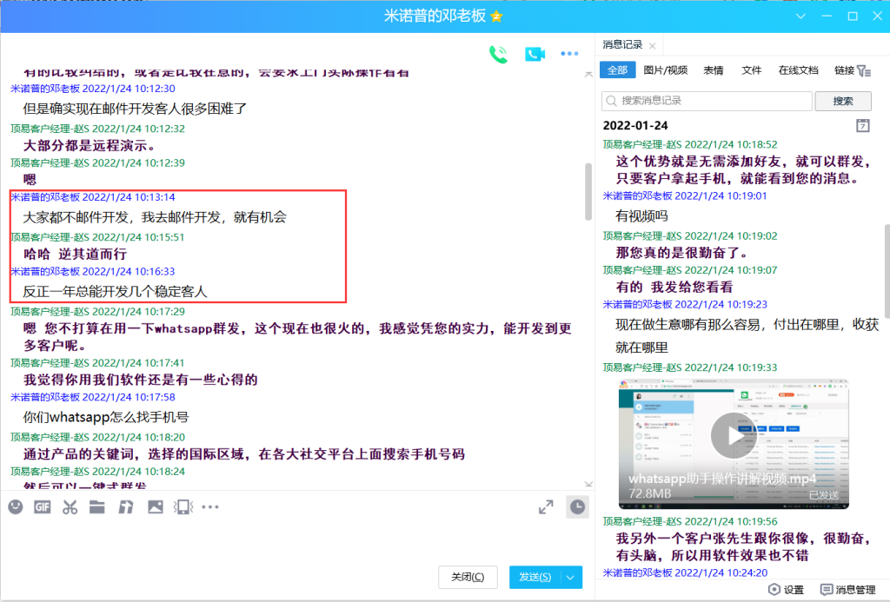Click the 关闭(C) button

[x=468, y=577]
